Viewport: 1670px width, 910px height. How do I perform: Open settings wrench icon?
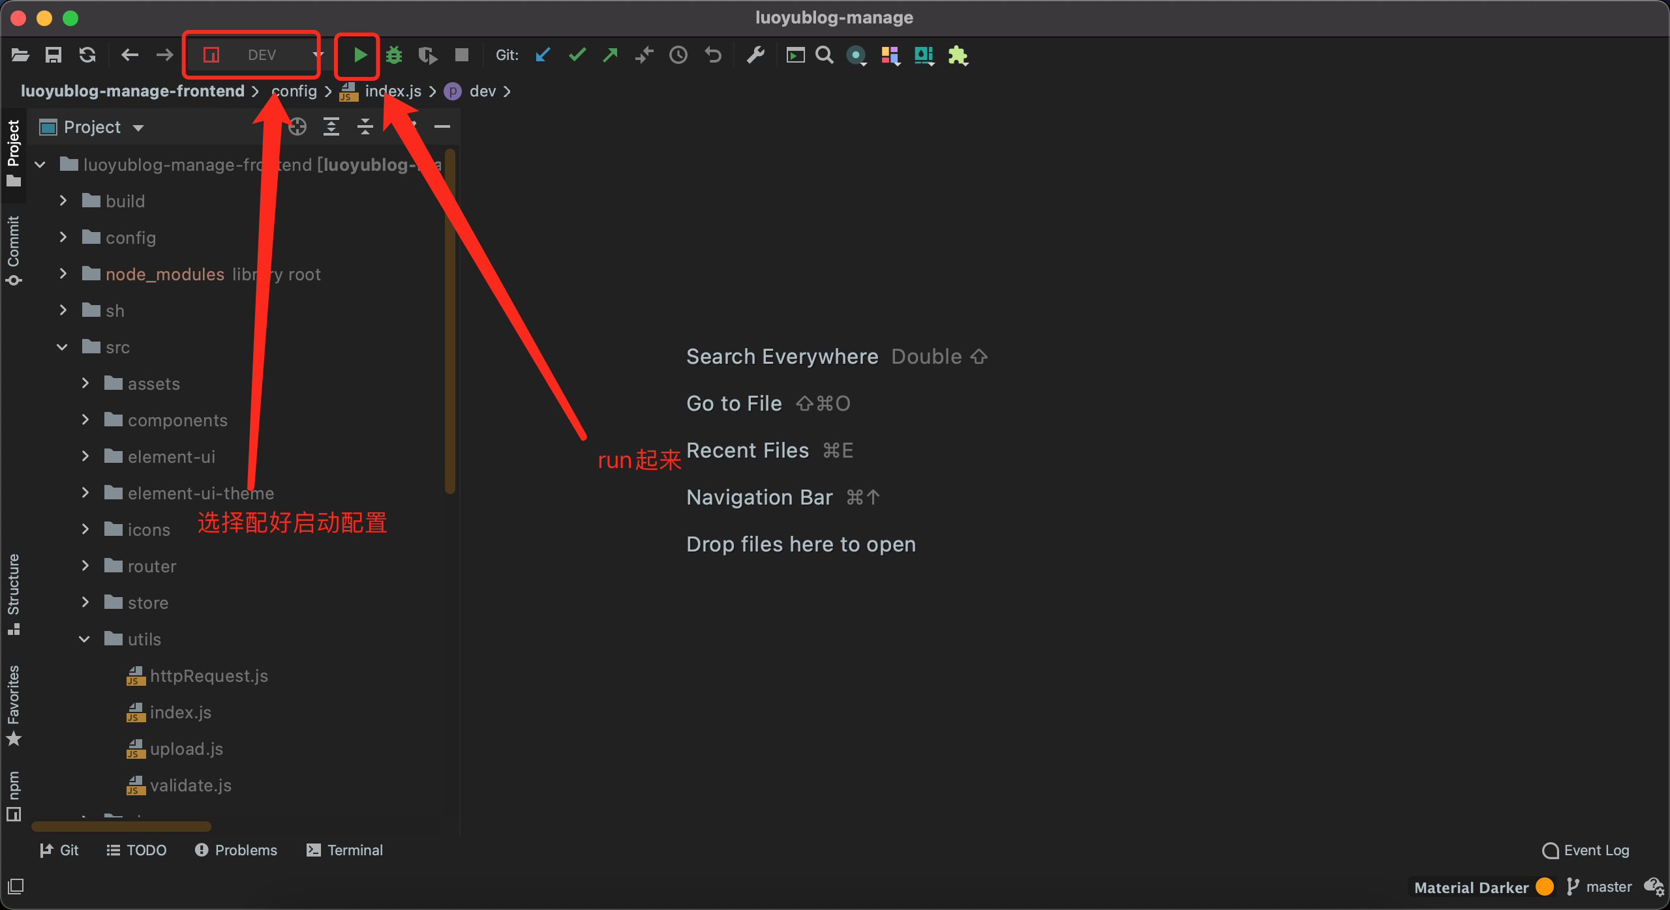755,55
